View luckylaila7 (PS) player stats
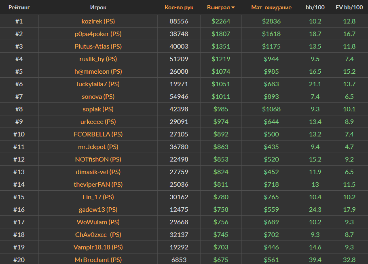The width and height of the screenshot is (368, 264). [x=98, y=84]
